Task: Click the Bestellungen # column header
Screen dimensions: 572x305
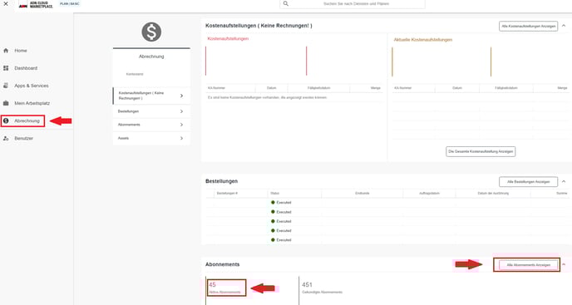Action: 227,193
